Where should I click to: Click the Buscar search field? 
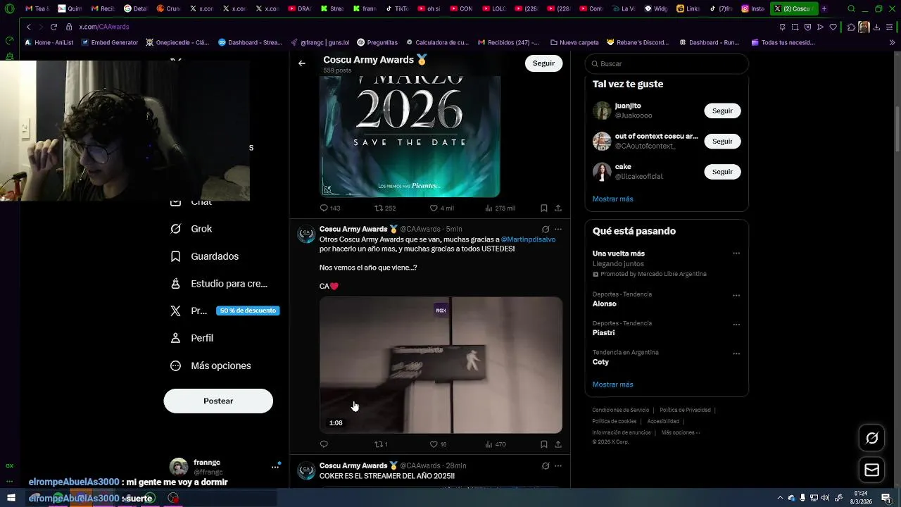(x=667, y=63)
